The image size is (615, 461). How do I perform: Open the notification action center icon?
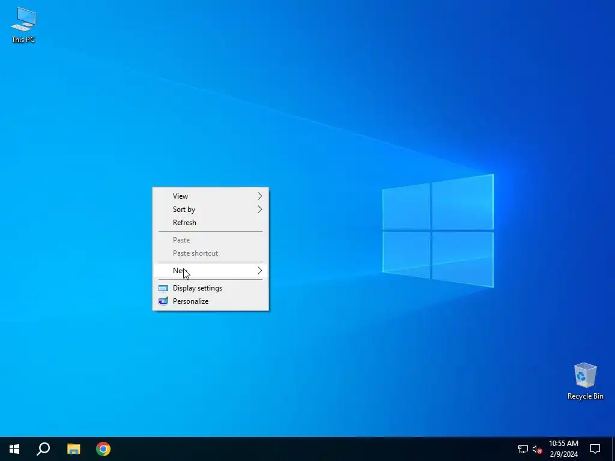[595, 449]
